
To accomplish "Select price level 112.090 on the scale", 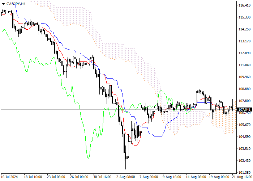I will [245, 53].
